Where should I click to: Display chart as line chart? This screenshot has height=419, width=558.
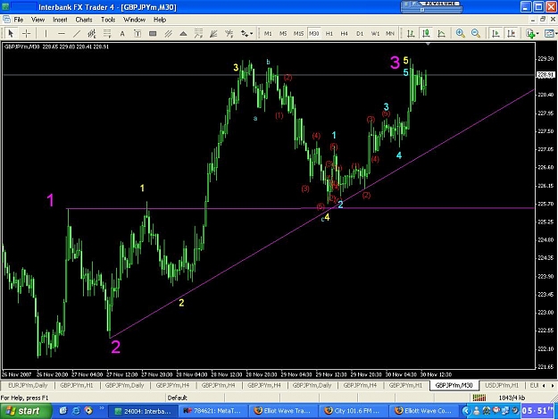pyautogui.click(x=441, y=33)
